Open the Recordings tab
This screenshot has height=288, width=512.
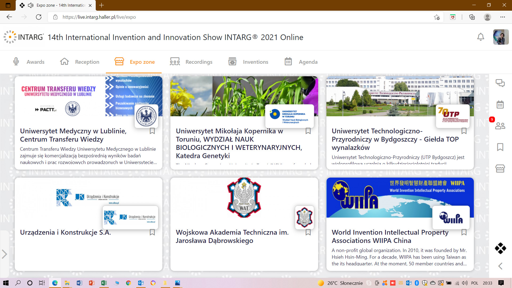click(x=191, y=62)
